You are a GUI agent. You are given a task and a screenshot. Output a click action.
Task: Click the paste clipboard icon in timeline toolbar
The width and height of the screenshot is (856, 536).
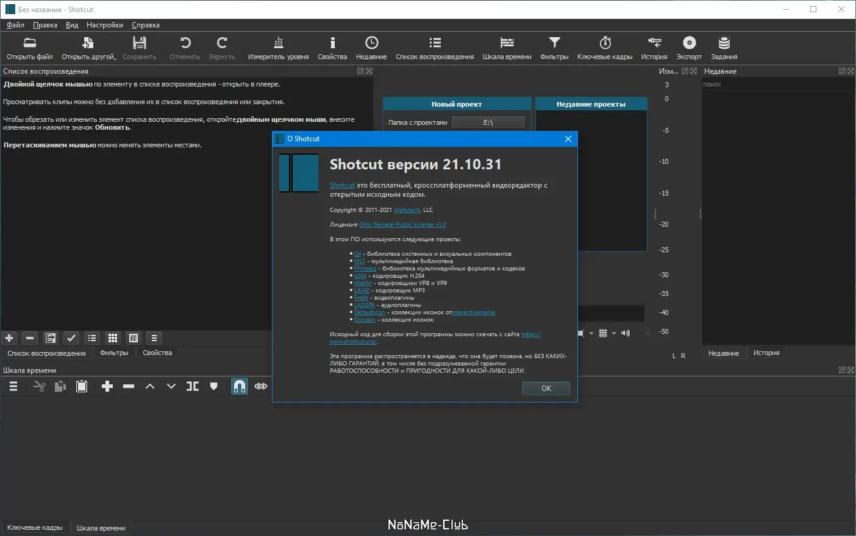tap(82, 386)
